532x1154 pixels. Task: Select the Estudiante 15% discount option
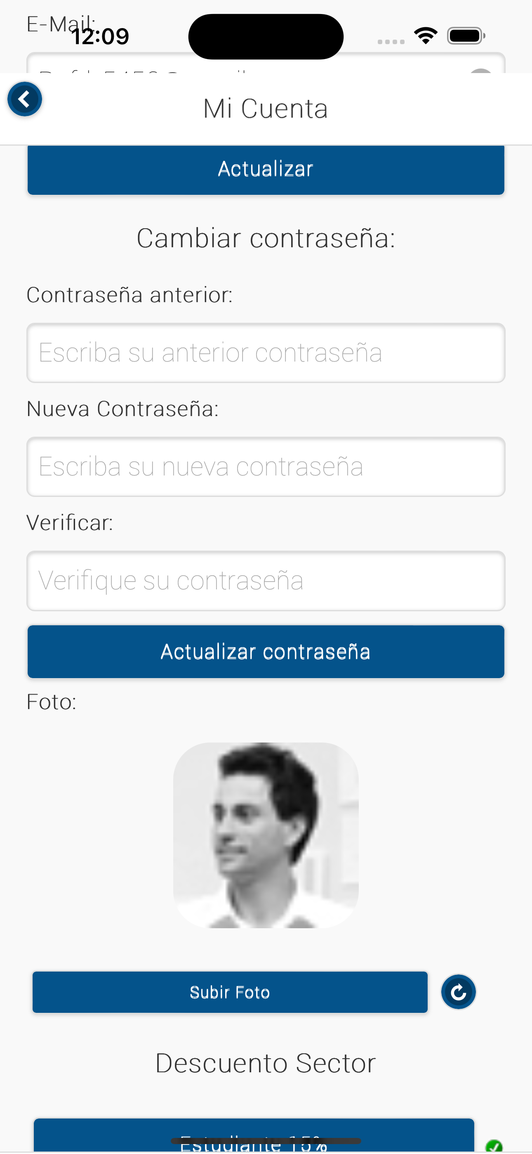[x=254, y=1138]
